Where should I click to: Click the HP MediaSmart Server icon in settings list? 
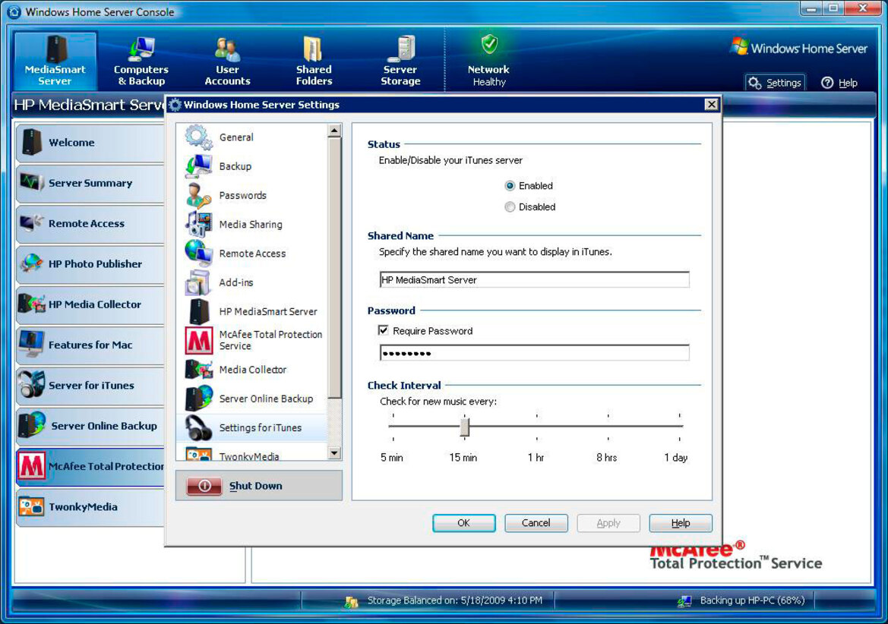[x=199, y=311]
